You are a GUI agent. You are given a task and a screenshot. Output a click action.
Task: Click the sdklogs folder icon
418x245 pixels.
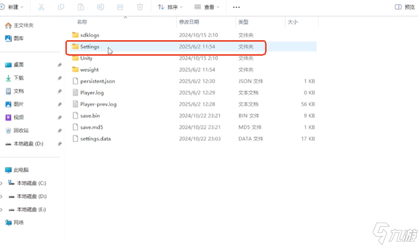tap(75, 35)
